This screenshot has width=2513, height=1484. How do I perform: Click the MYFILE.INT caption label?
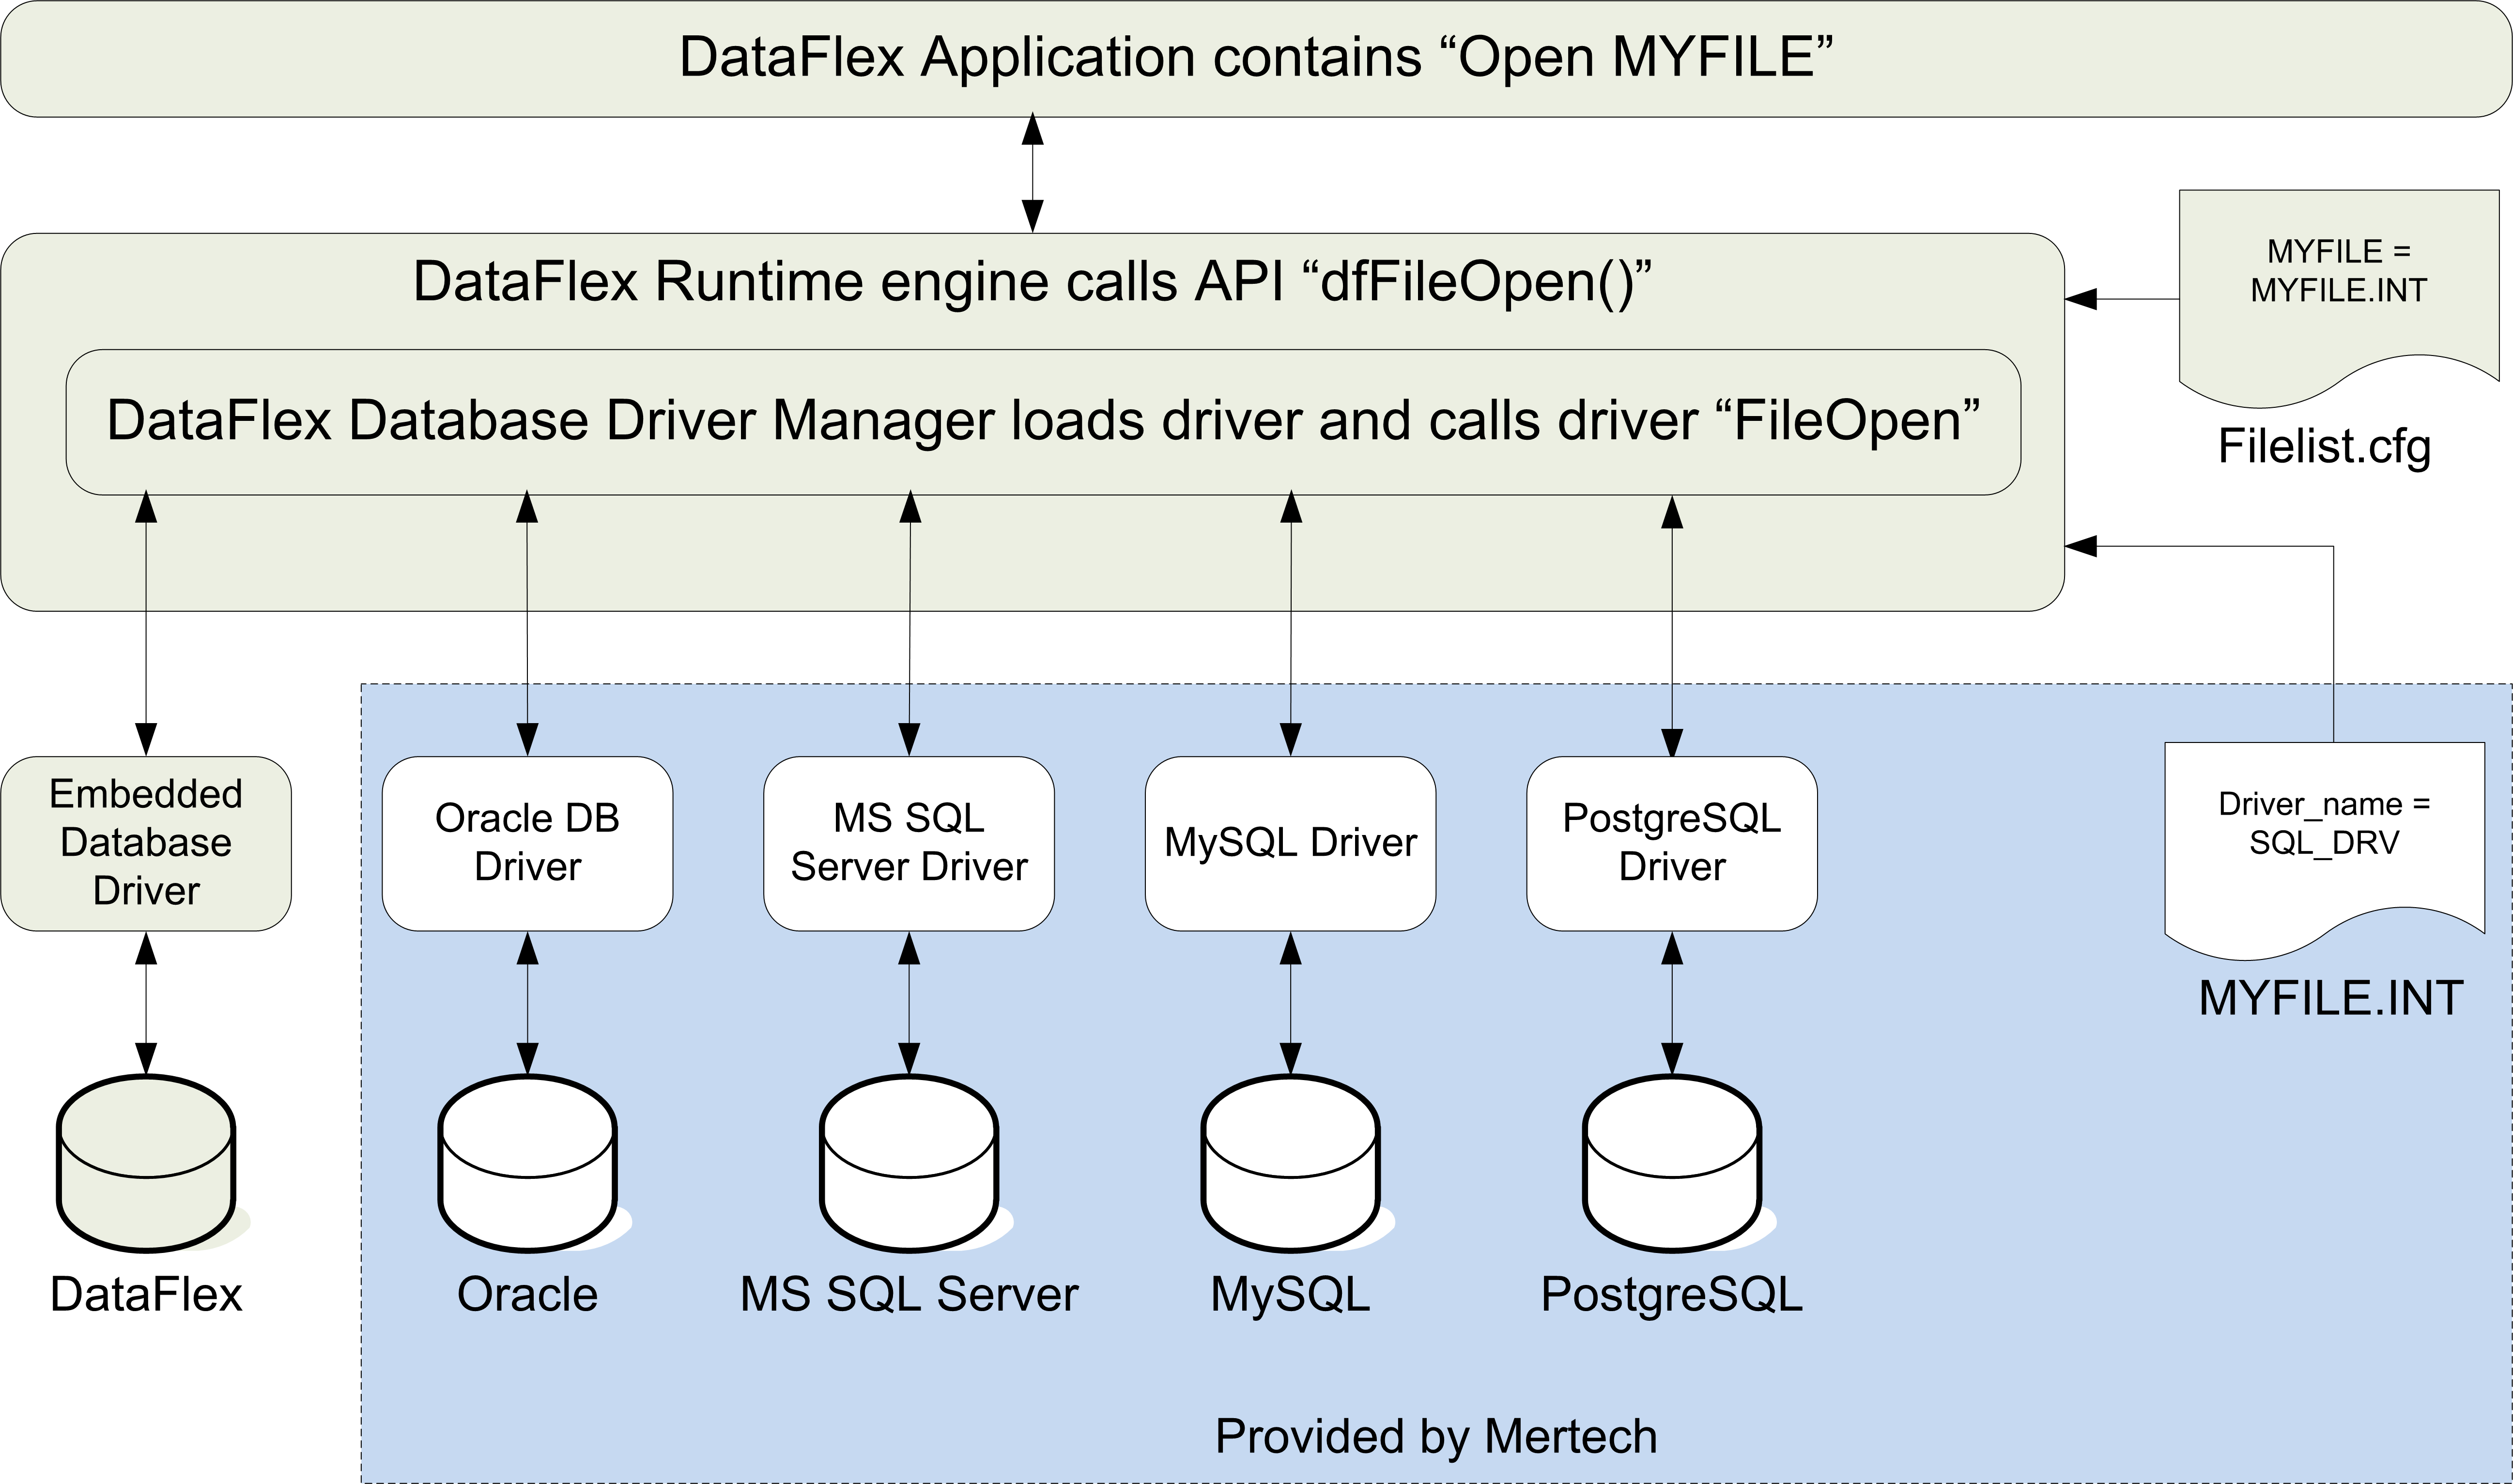pyautogui.click(x=2330, y=998)
